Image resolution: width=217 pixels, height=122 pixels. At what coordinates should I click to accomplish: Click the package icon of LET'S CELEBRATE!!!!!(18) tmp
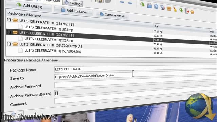[x=15, y=20]
